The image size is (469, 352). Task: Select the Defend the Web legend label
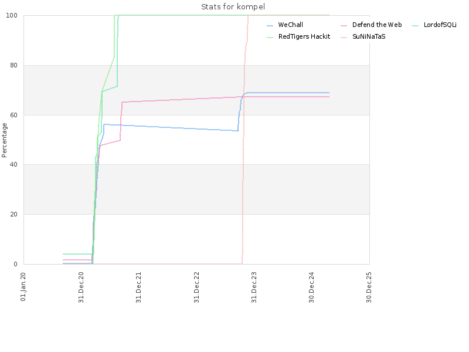point(377,25)
